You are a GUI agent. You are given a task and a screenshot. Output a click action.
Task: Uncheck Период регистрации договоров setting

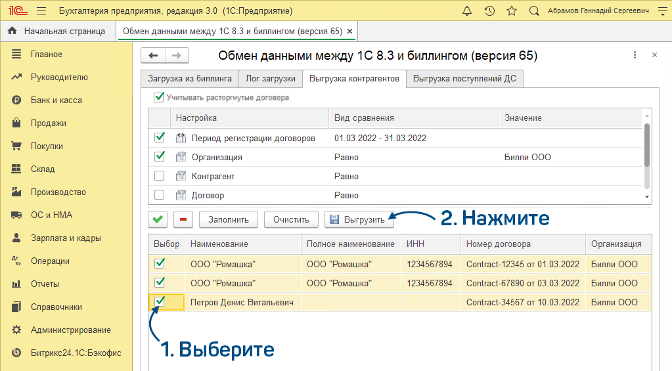click(x=160, y=137)
